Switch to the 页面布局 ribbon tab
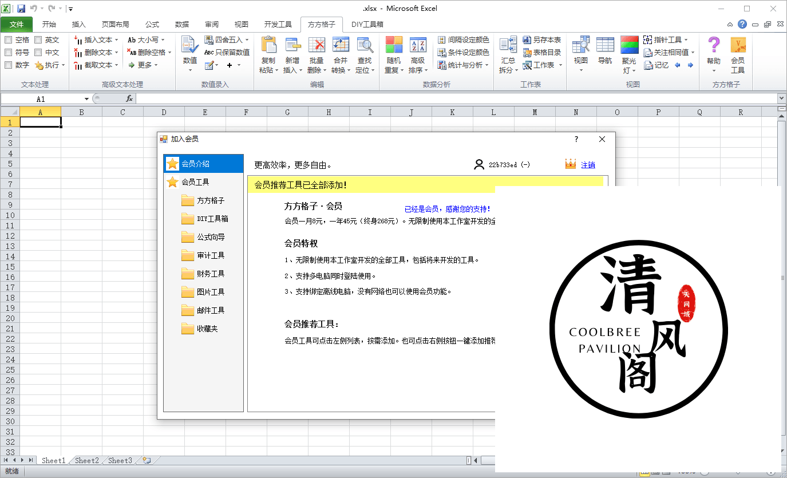The width and height of the screenshot is (787, 478). point(116,25)
